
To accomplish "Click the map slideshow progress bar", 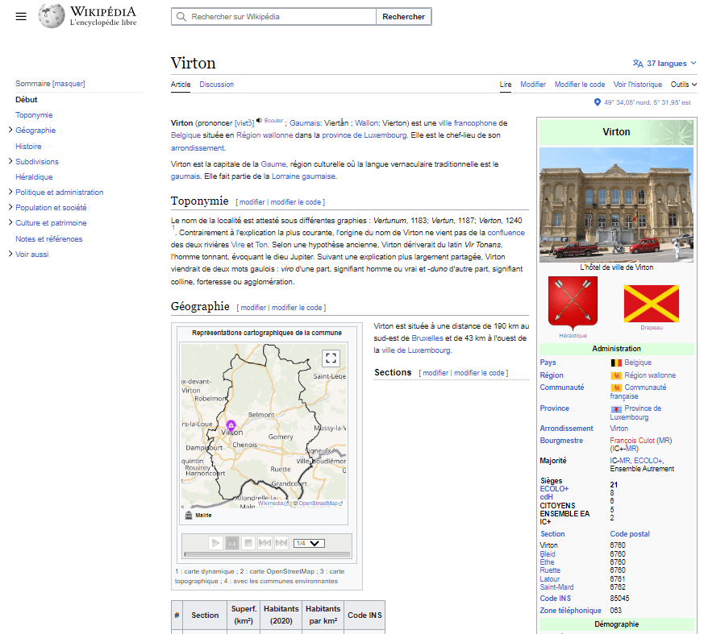I will tap(266, 554).
